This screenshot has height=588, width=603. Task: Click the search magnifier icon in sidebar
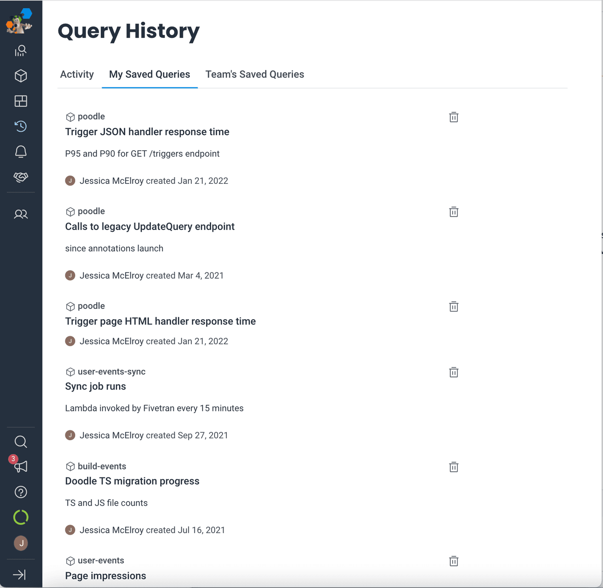click(21, 442)
